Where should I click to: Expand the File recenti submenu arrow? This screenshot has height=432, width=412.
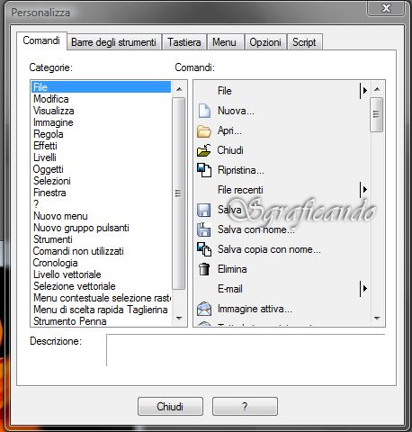coord(364,189)
